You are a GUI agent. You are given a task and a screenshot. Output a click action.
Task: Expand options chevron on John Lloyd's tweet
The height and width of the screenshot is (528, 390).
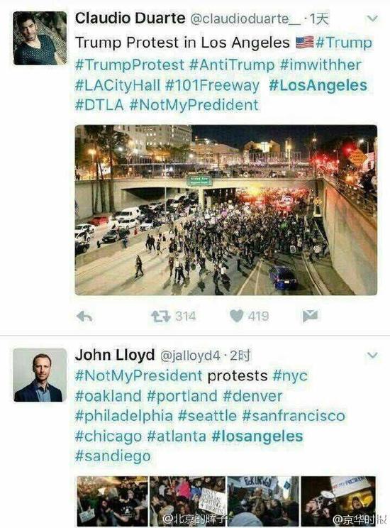point(372,355)
